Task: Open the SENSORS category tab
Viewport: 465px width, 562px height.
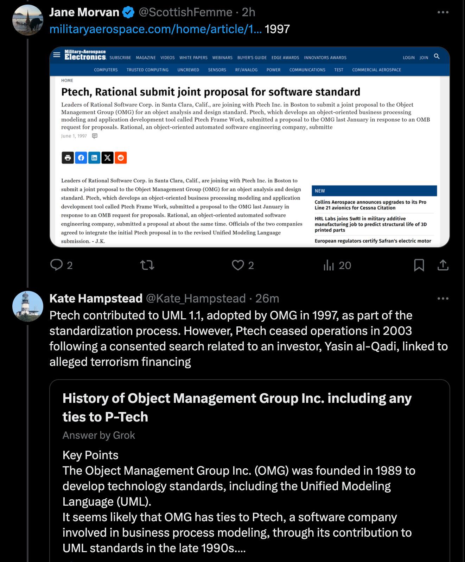Action: tap(217, 70)
